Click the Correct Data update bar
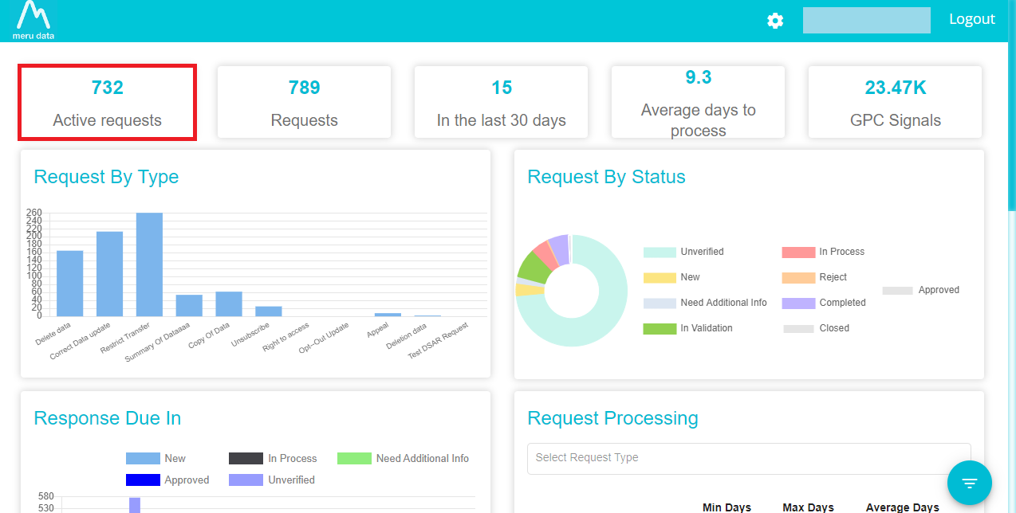Image resolution: width=1016 pixels, height=513 pixels. (109, 274)
